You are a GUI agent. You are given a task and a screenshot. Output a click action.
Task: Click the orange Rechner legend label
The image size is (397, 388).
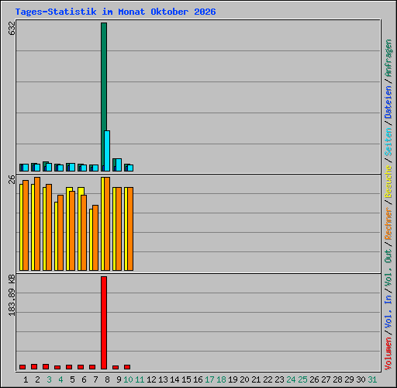[388, 223]
